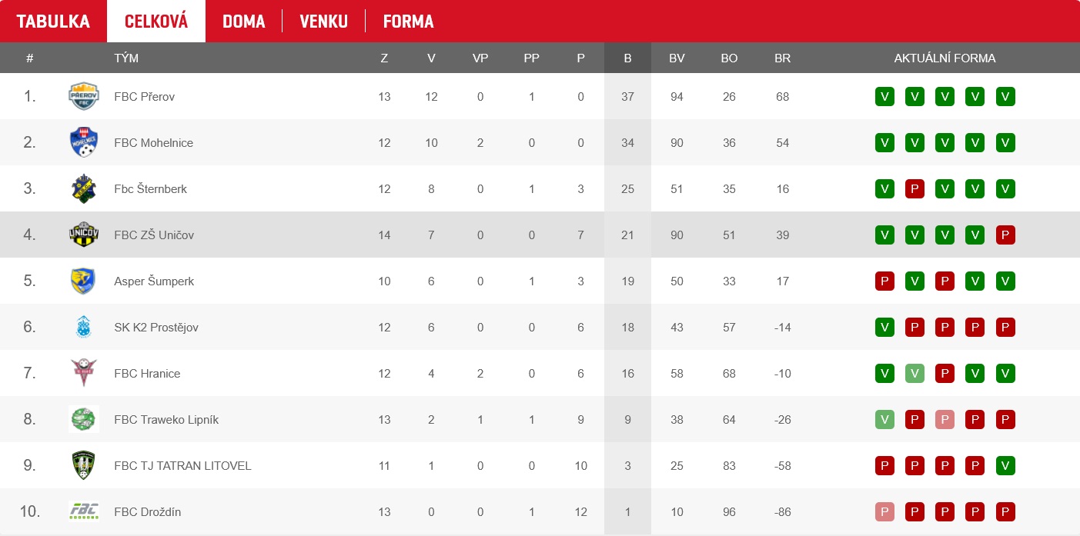Click the FBC TJ Tatran Litovel crest
The height and width of the screenshot is (536, 1080).
[84, 466]
